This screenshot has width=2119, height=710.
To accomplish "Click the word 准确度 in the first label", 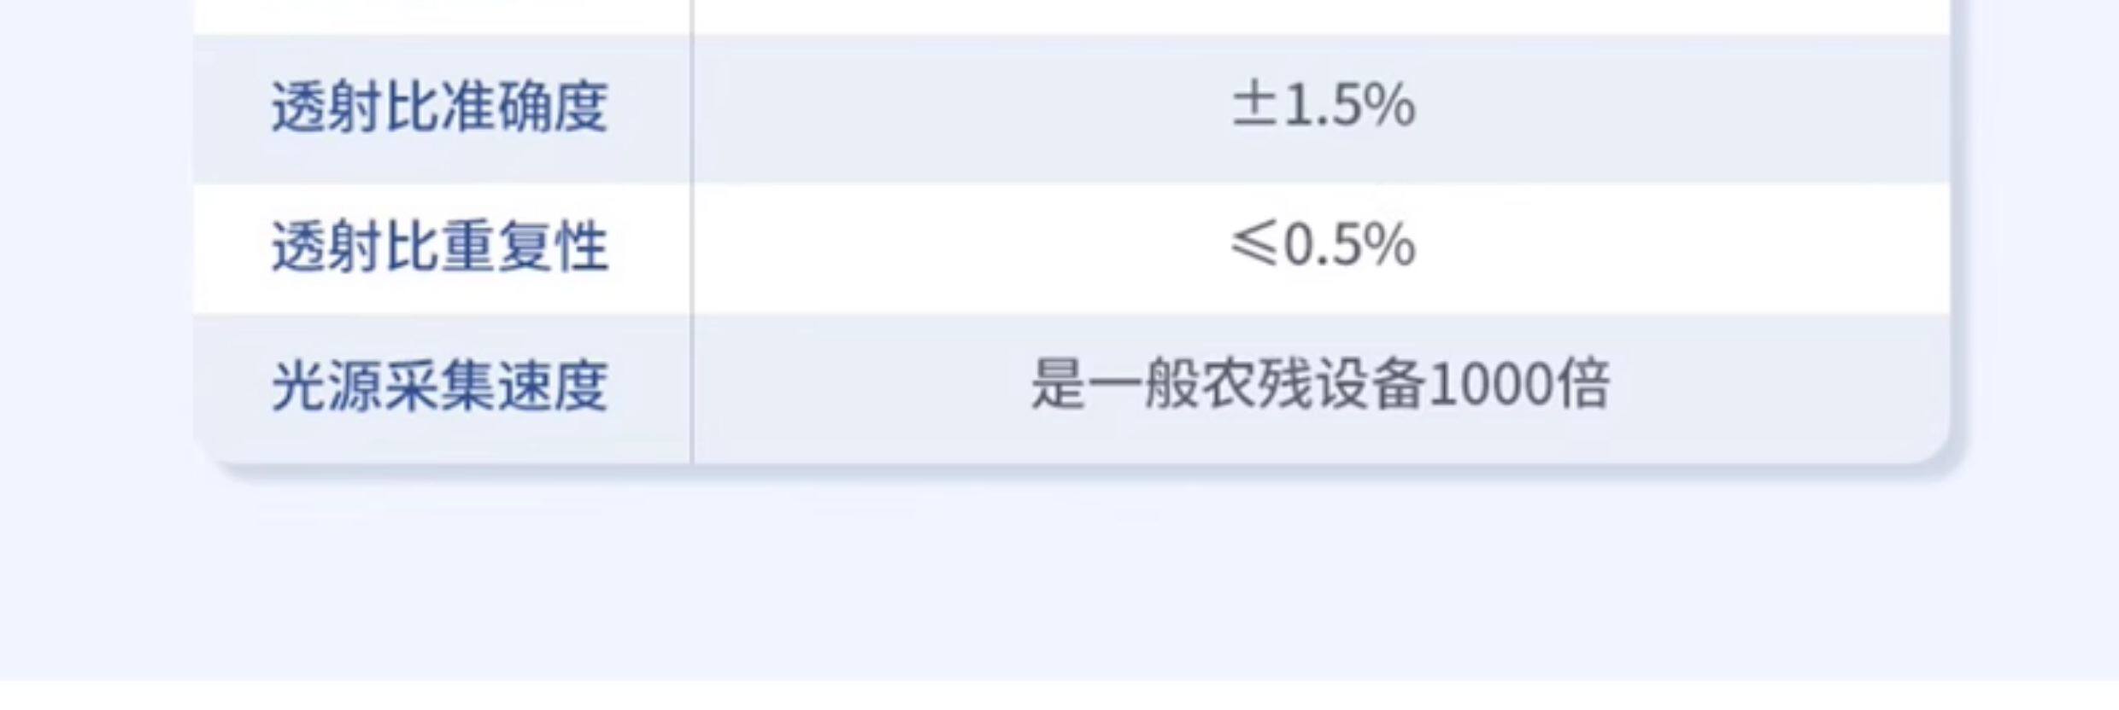I will click(x=524, y=108).
